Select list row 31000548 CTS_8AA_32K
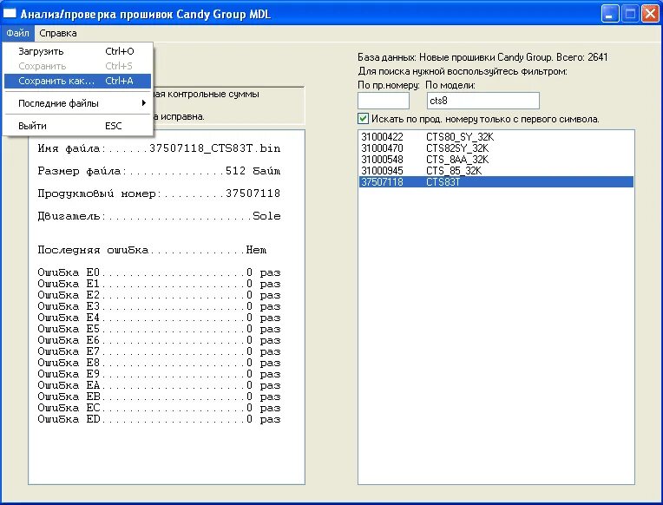The image size is (663, 505). click(x=496, y=160)
